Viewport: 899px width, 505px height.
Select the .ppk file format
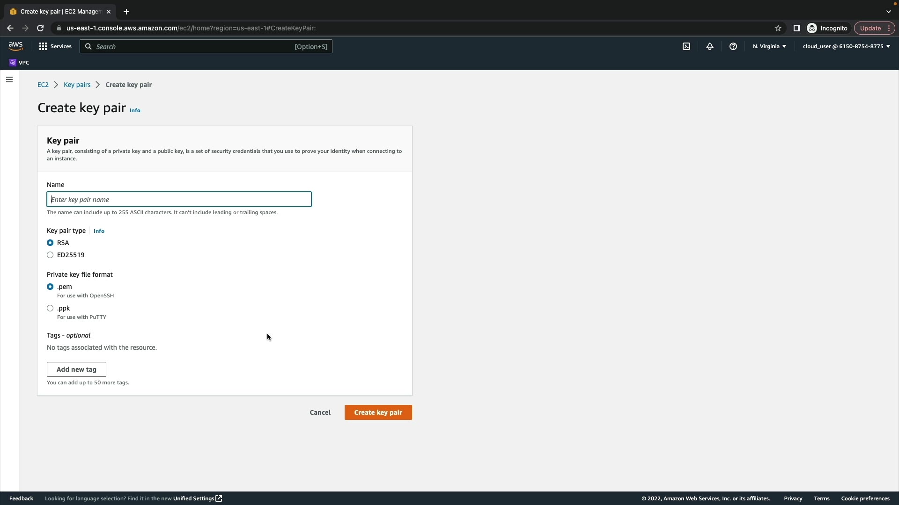tap(50, 308)
